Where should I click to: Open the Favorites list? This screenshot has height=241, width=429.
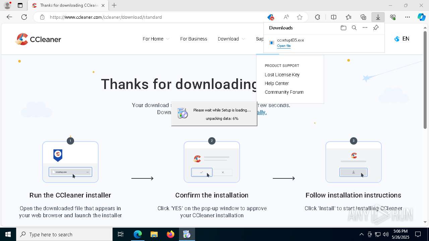349,17
